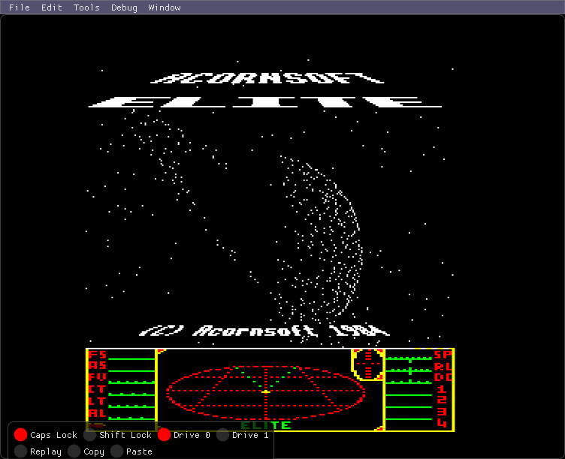Click the Shift Lock label
Viewport: 565px width, 459px height.
(x=125, y=435)
